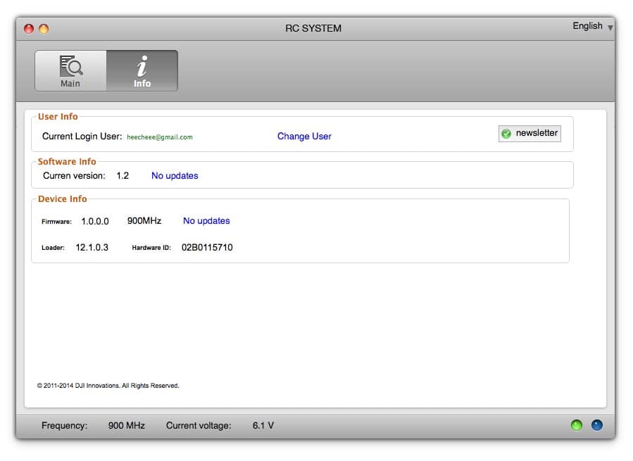
Task: Click the magnifier icon on Main tab
Action: [x=71, y=65]
